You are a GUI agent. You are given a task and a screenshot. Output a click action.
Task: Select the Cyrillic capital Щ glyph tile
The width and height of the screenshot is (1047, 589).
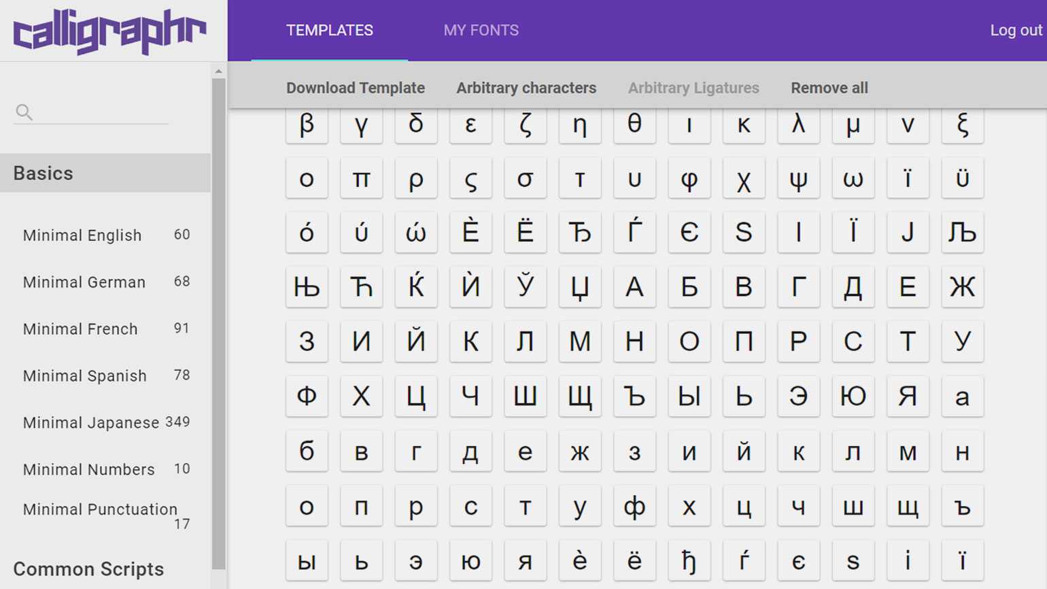click(x=579, y=396)
